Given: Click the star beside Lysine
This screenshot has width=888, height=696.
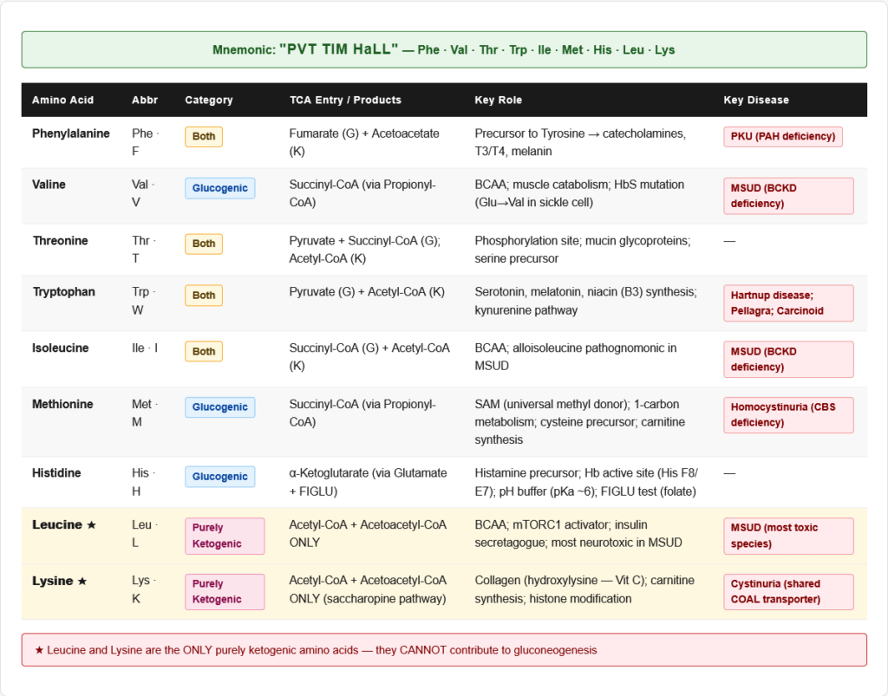Looking at the screenshot, I should point(82,582).
